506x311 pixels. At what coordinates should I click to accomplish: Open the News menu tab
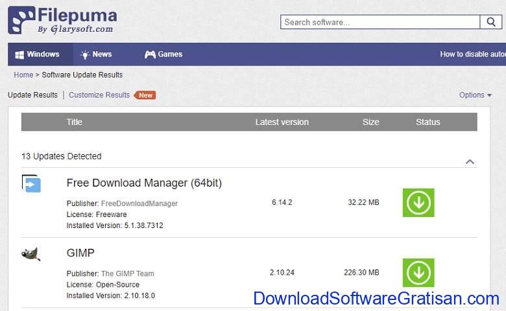coord(96,54)
